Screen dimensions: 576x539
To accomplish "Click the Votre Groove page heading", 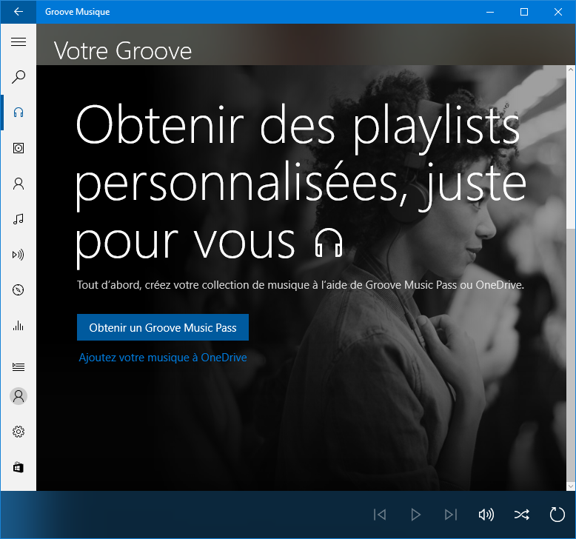I will (x=123, y=50).
